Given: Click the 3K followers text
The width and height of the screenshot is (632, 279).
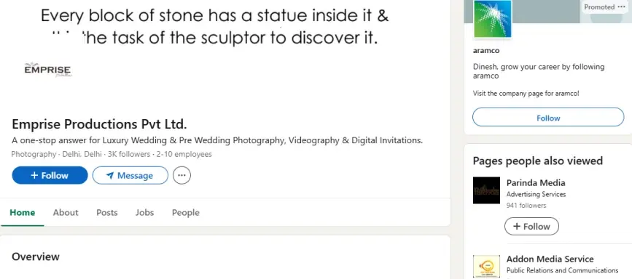Looking at the screenshot, I should 129,154.
